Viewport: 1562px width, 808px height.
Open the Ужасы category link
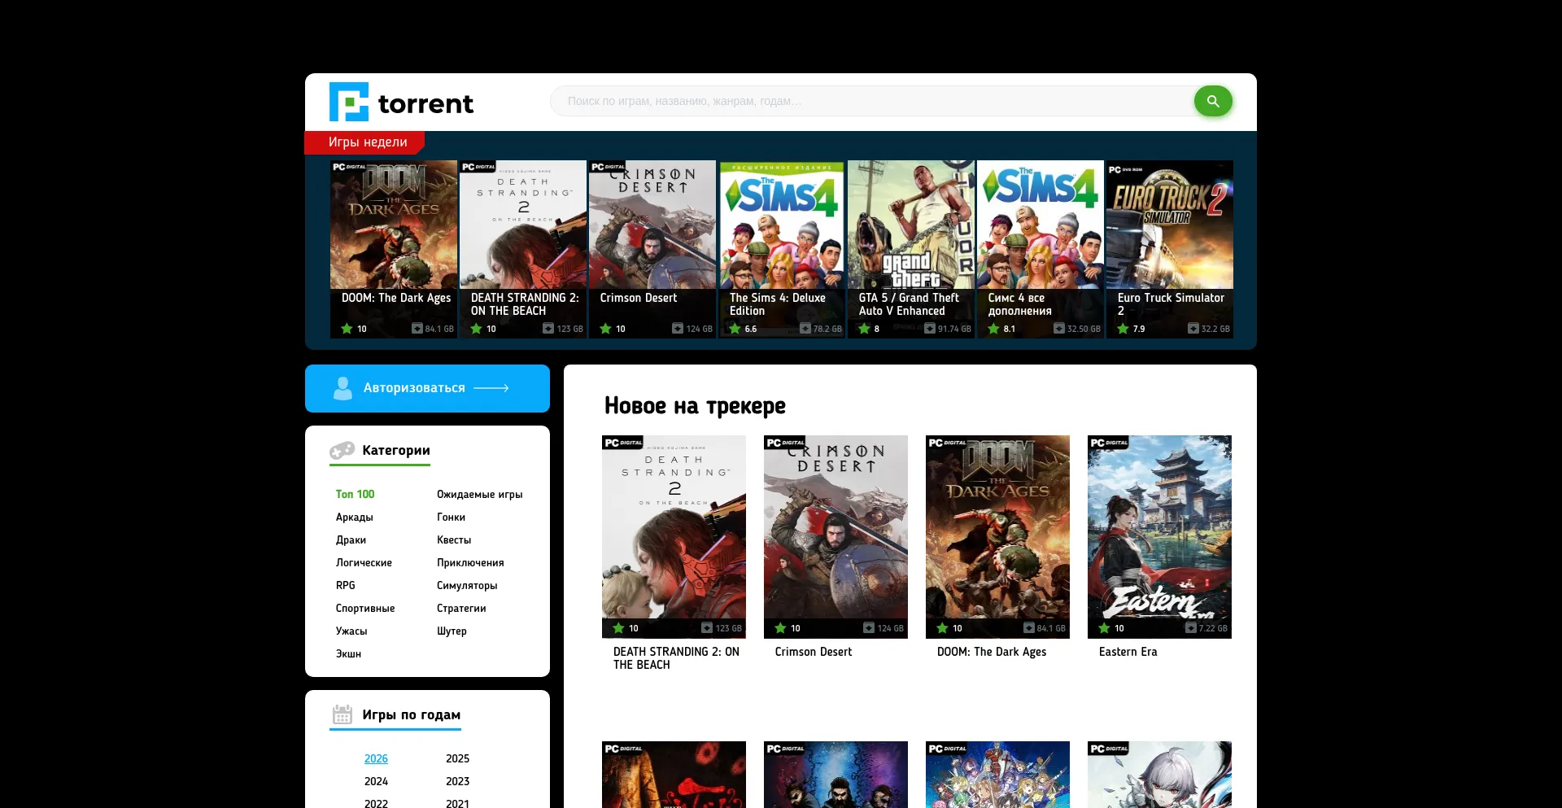pyautogui.click(x=351, y=631)
